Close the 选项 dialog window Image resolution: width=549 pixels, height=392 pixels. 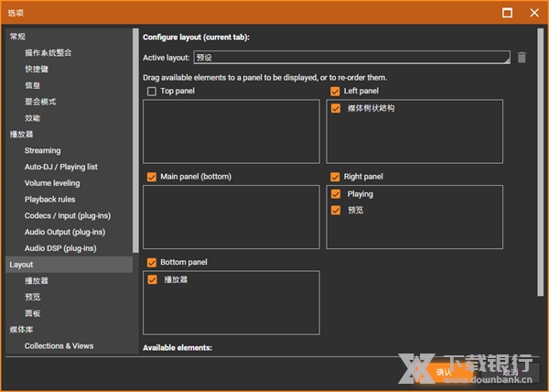pyautogui.click(x=533, y=13)
